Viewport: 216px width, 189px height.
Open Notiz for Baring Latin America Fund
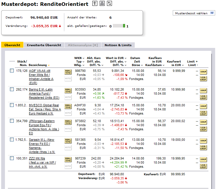[68, 97]
